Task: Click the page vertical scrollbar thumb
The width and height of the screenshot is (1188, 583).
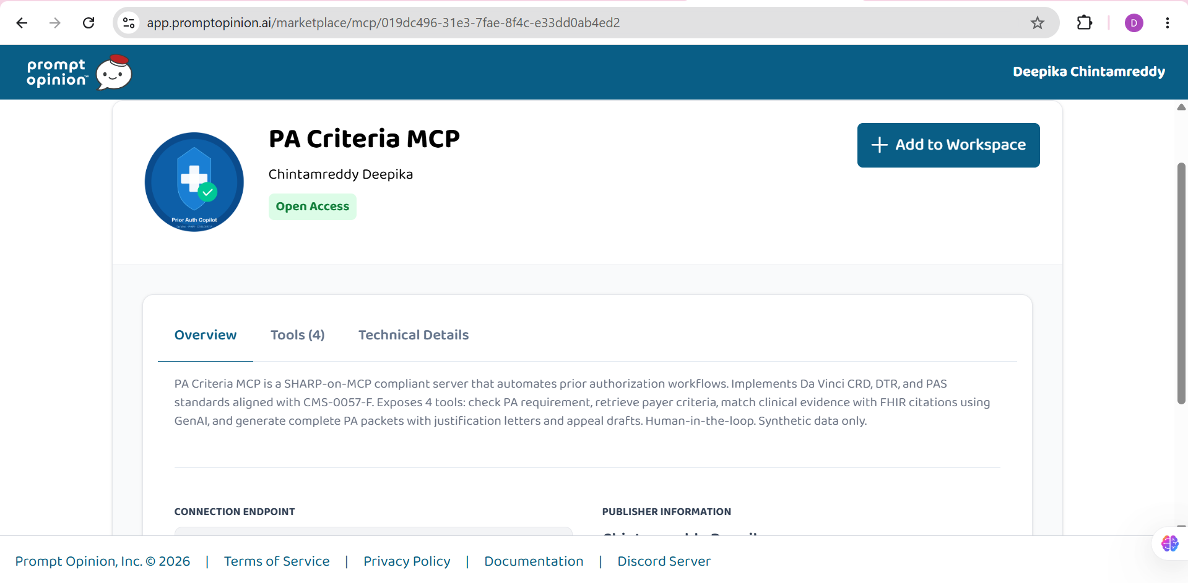Action: [x=1181, y=283]
